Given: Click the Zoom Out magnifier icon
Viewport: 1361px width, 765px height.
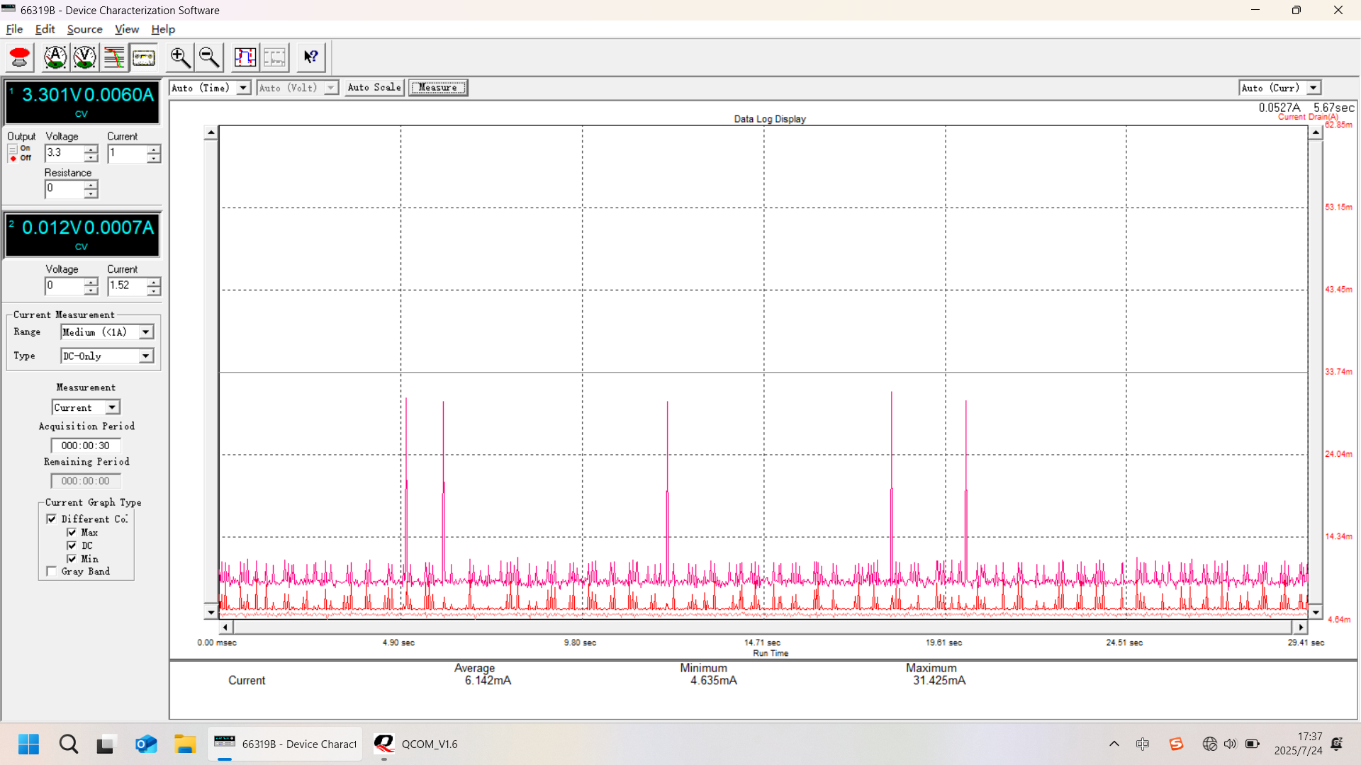Looking at the screenshot, I should [x=208, y=57].
